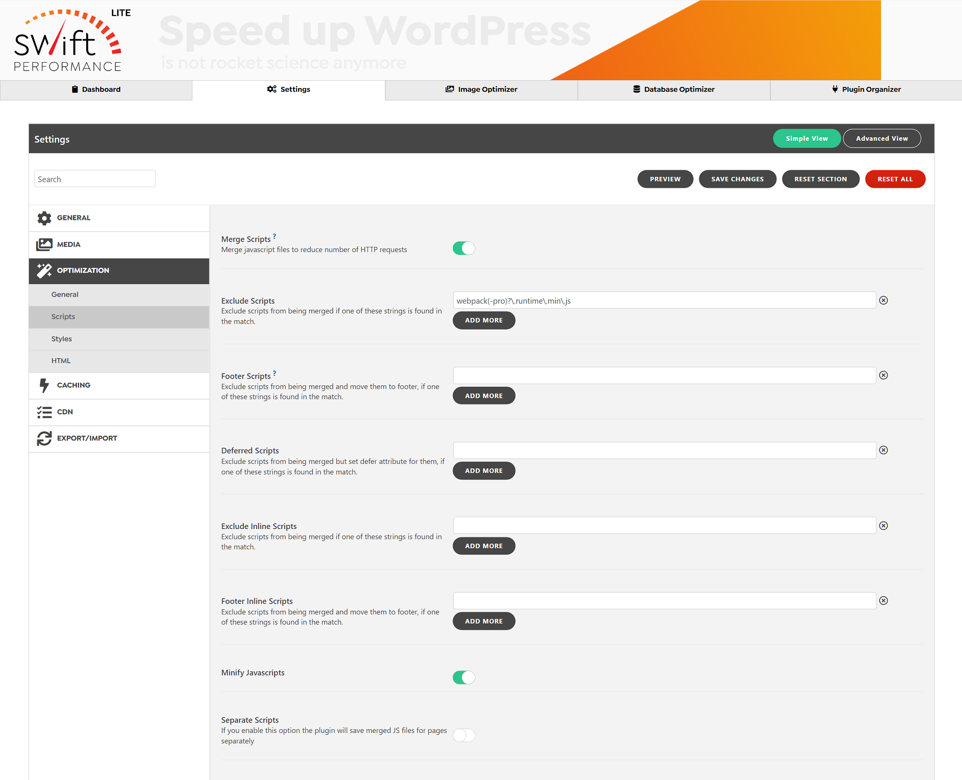962x780 pixels.
Task: Open the Merge Scripts help tooltip icon
Action: click(x=275, y=236)
